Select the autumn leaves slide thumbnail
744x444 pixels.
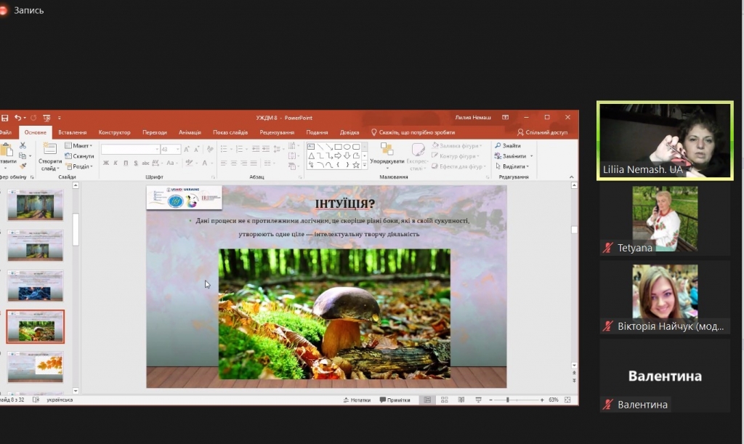(35, 367)
